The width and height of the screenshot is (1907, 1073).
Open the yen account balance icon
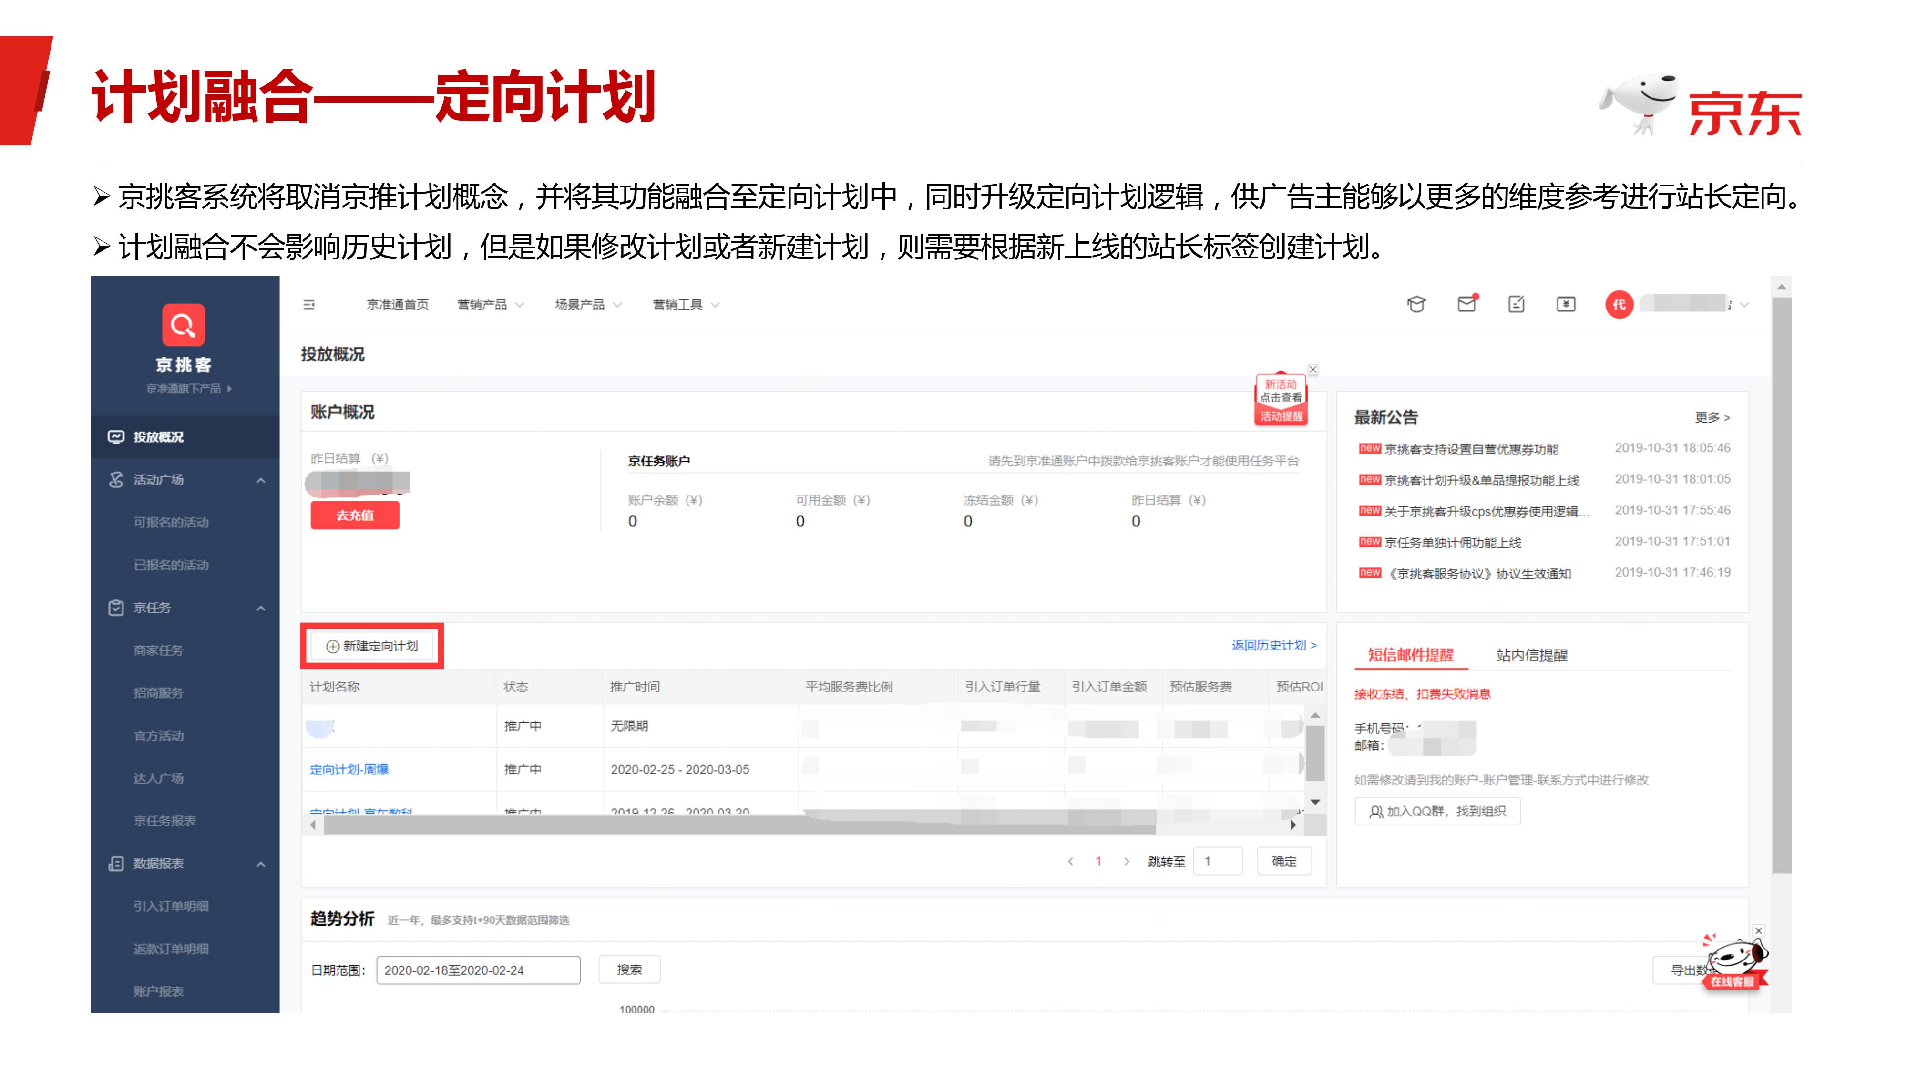click(1566, 304)
